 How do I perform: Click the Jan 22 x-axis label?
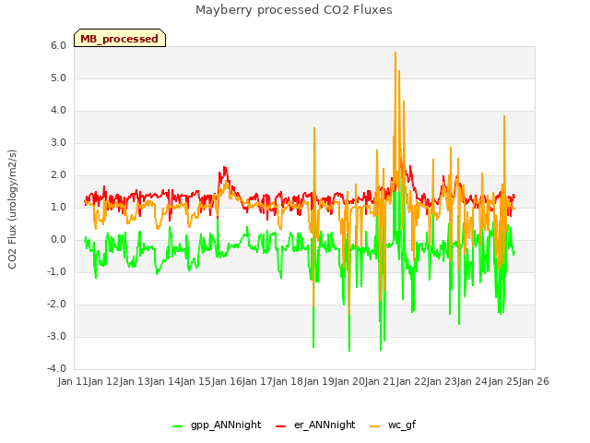pos(411,381)
